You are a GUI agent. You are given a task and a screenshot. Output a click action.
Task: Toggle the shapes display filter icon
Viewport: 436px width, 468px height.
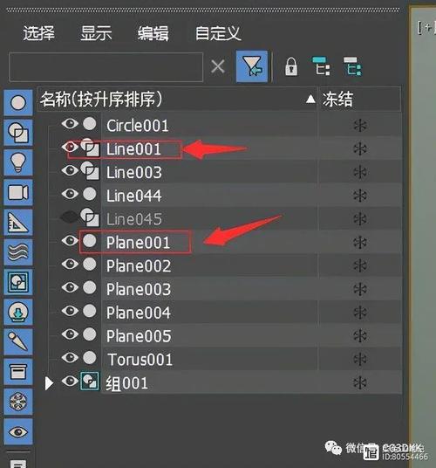18,133
